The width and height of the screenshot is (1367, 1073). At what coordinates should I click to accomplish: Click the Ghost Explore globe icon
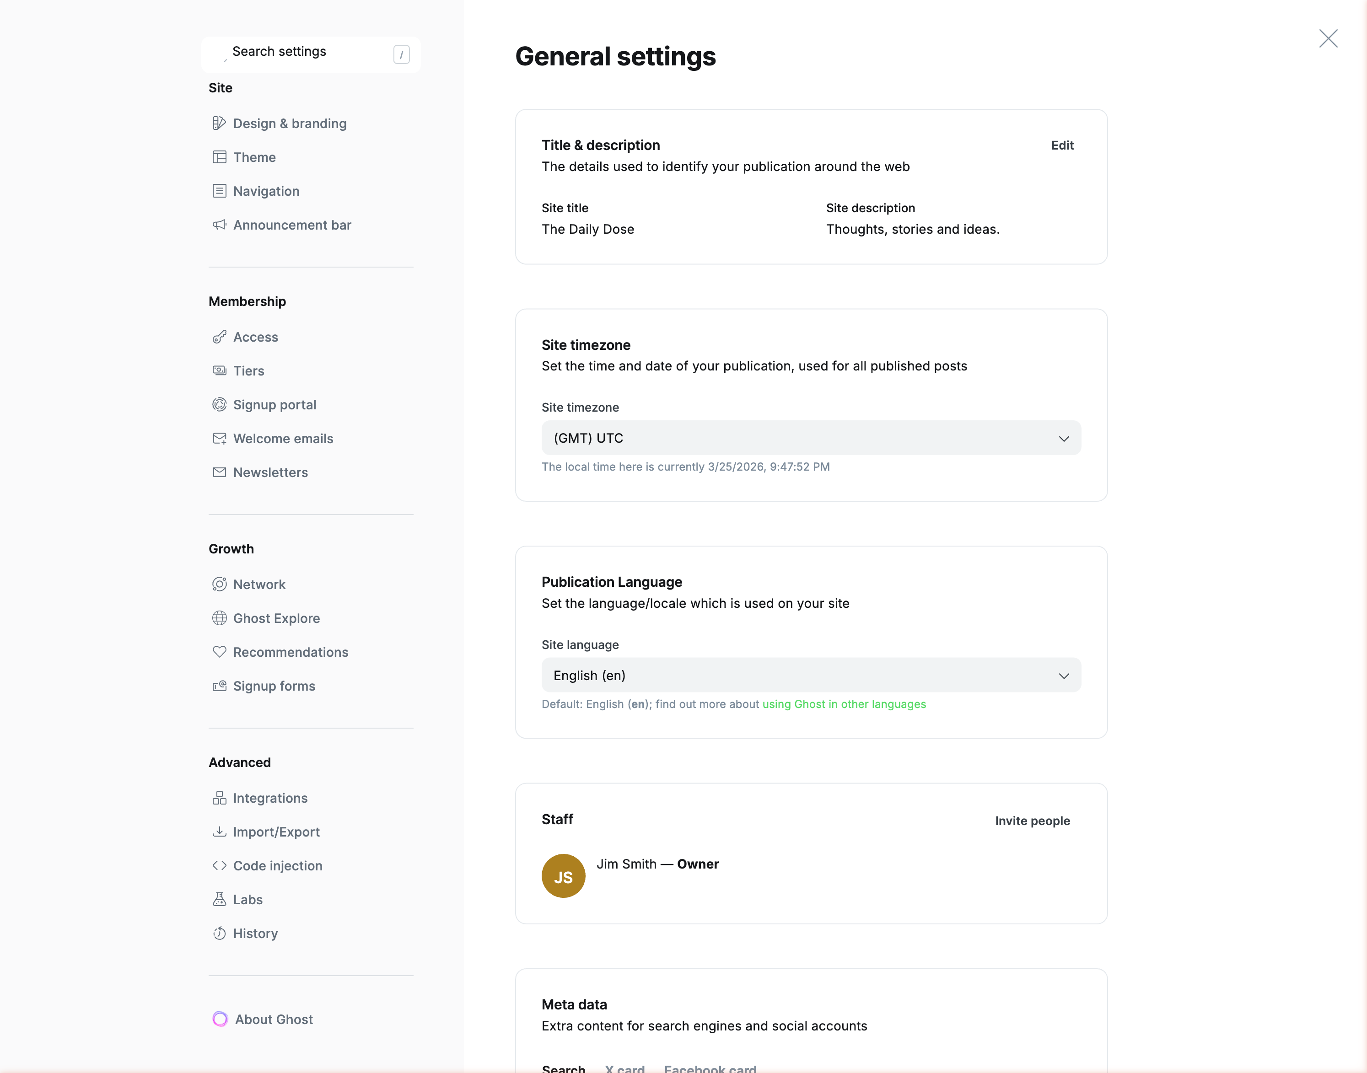[219, 618]
